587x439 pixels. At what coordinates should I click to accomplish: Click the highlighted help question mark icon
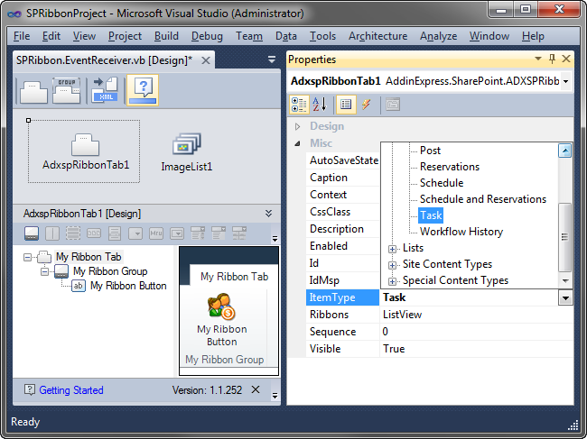143,90
